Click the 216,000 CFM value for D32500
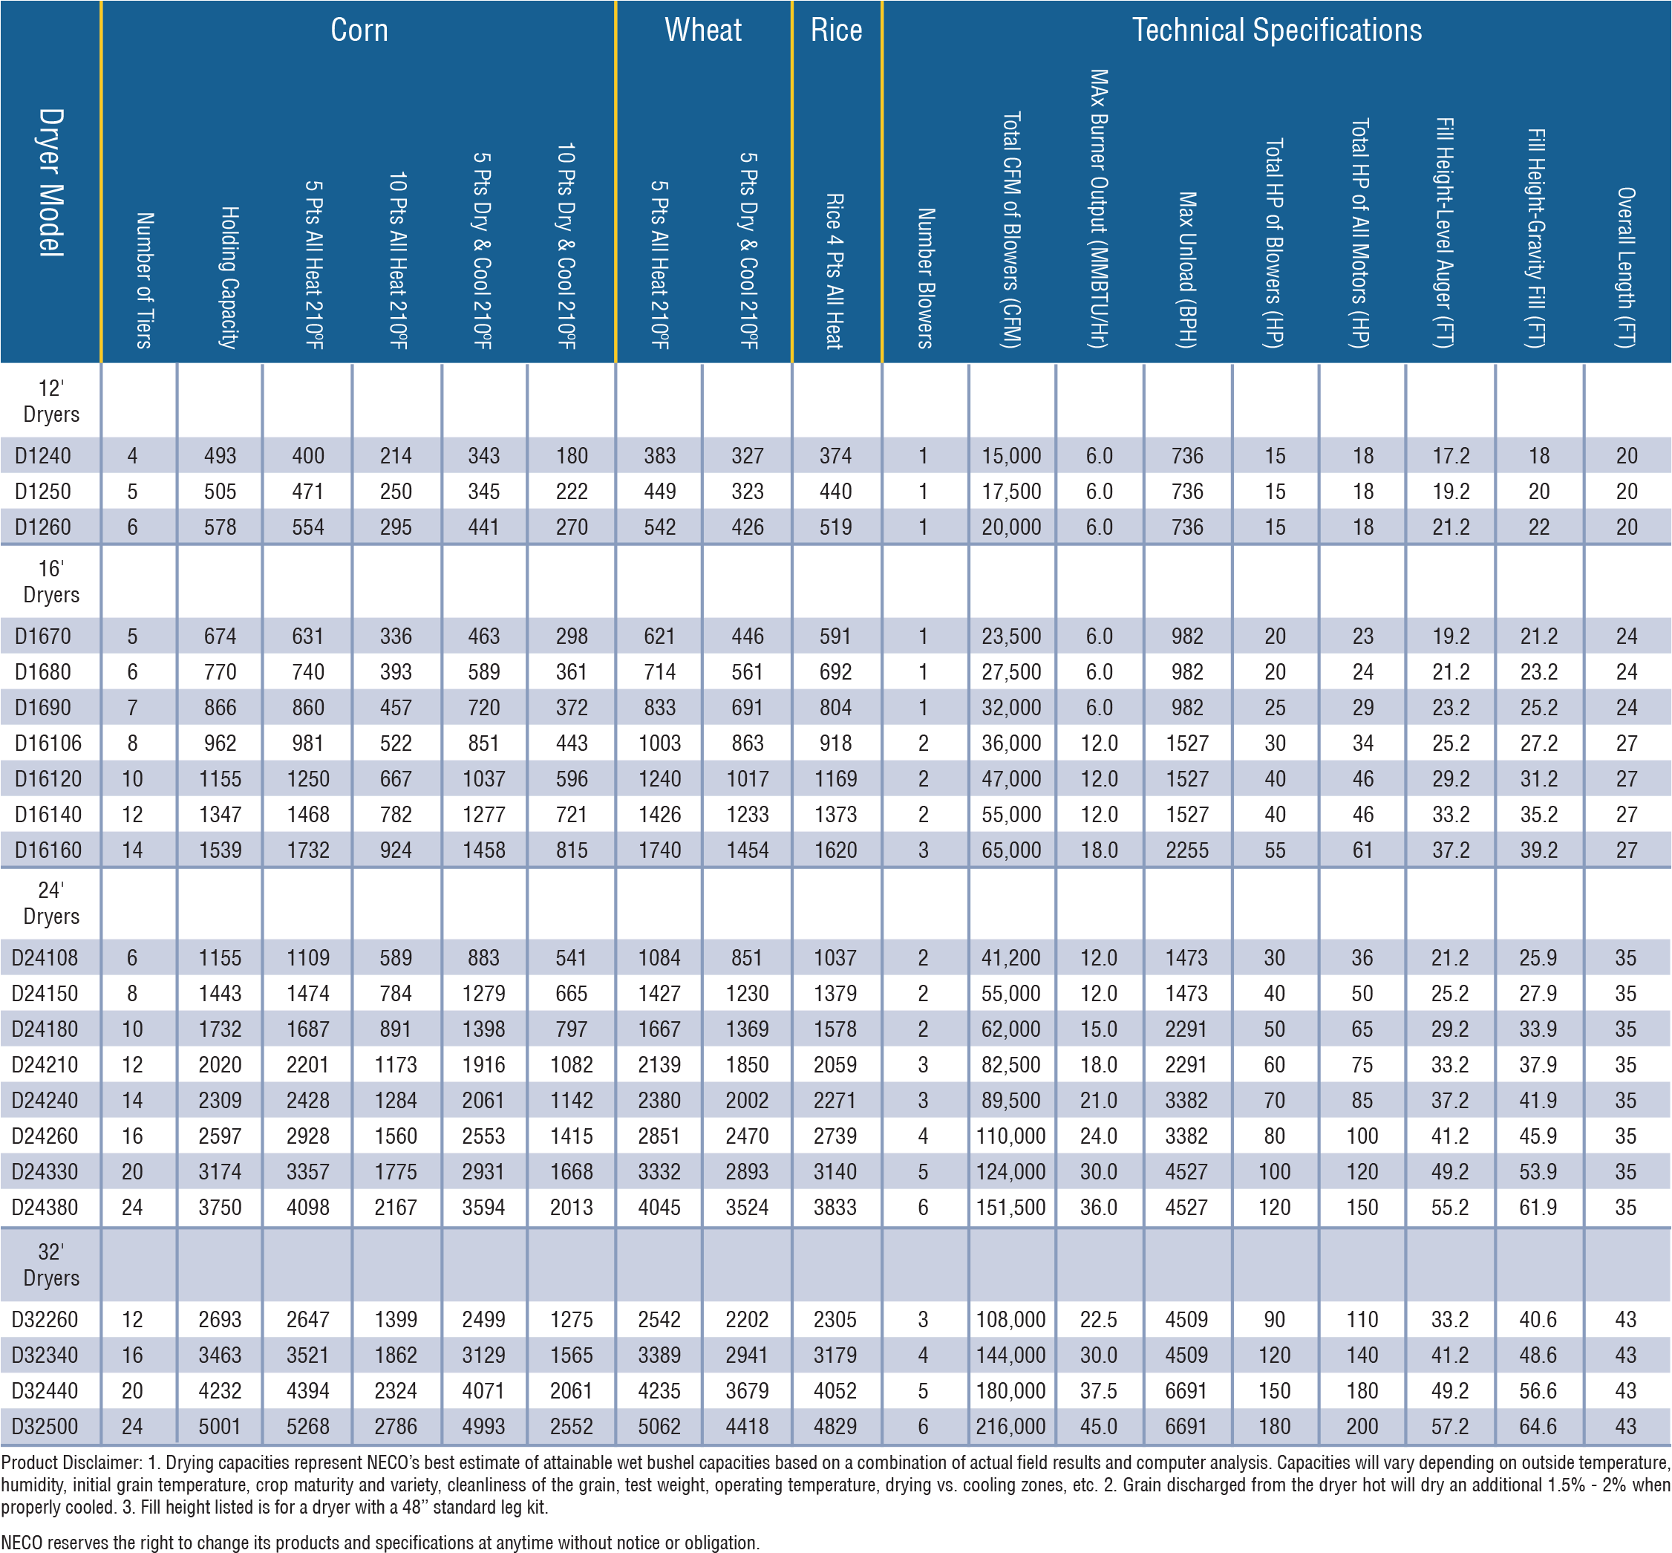Viewport: 1672px width, 1553px height. coord(1010,1426)
